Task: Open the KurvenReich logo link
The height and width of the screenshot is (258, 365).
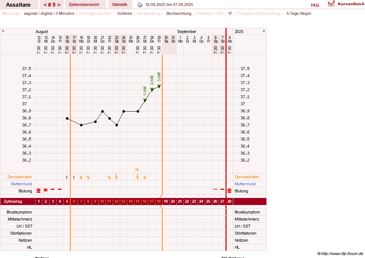Action: coord(346,4)
